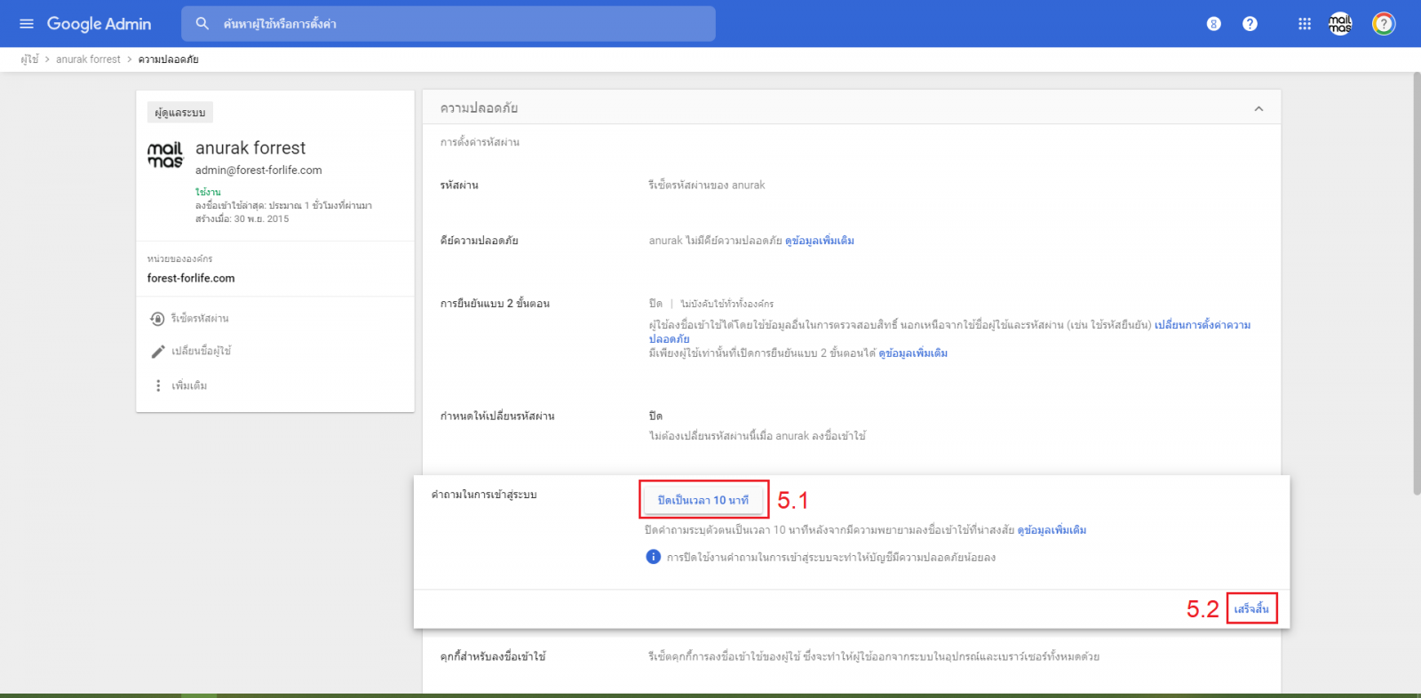Open ดูข้อมูลเพิ่มเติม link for 2-step verification

point(913,353)
